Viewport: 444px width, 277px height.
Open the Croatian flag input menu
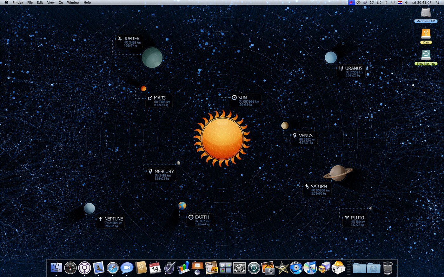click(400, 3)
